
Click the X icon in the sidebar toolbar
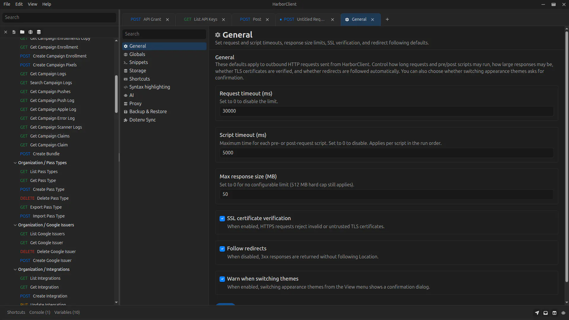(x=6, y=32)
